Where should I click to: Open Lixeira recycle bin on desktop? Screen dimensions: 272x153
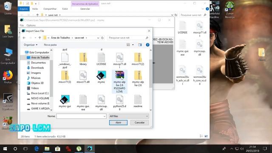coord(8,8)
